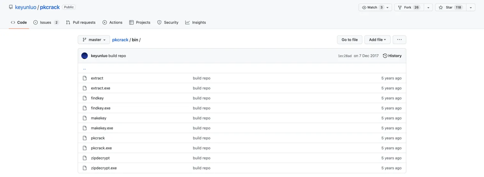Open the Star lists dropdown arrow
The height and width of the screenshot is (177, 484).
point(471,7)
